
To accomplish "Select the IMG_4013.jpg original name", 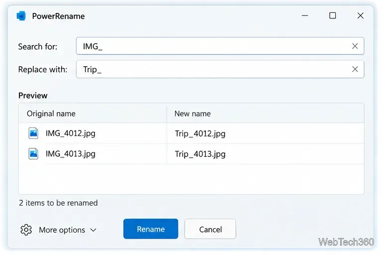I will pos(71,154).
